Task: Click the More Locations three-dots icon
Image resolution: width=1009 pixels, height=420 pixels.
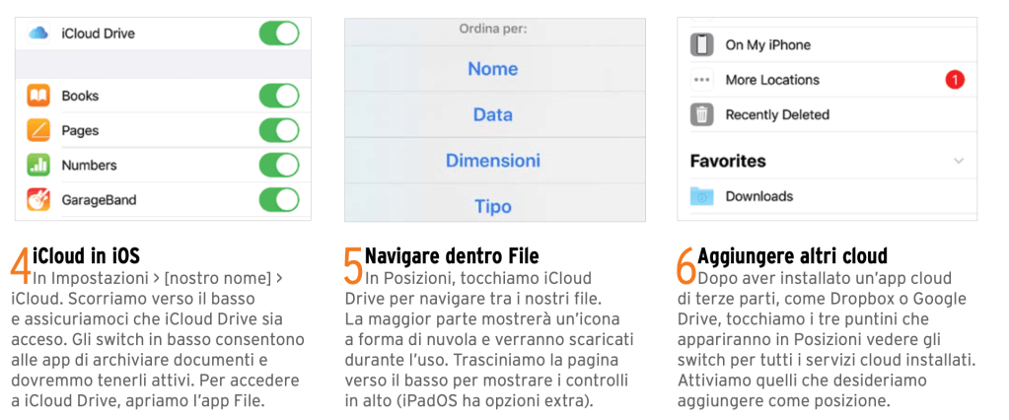Action: click(701, 80)
